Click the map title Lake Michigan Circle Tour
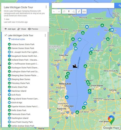121x130 pixels. coord(18,7)
